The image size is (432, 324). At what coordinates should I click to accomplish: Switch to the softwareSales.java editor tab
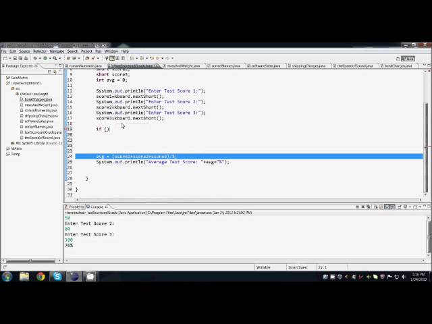coord(265,66)
